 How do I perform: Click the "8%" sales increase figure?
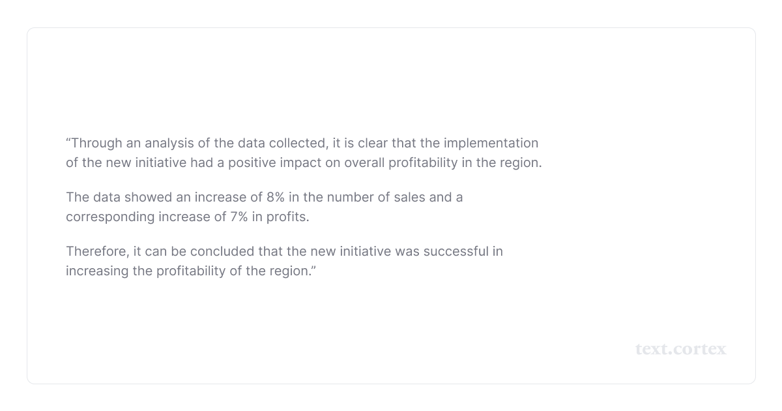[x=275, y=197]
